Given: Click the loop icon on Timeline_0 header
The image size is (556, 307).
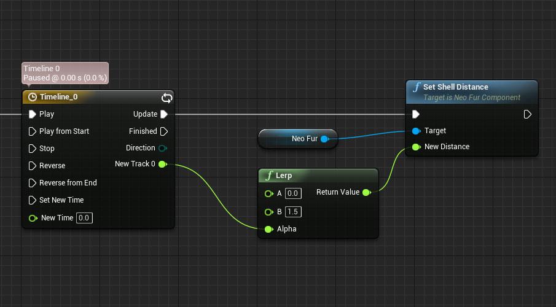Looking at the screenshot, I should point(166,98).
